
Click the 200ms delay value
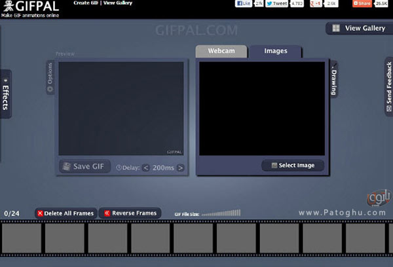163,168
